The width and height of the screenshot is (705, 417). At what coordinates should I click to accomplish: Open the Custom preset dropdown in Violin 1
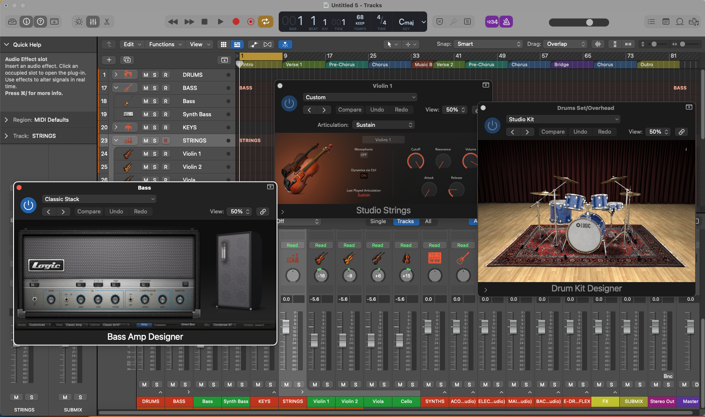360,97
